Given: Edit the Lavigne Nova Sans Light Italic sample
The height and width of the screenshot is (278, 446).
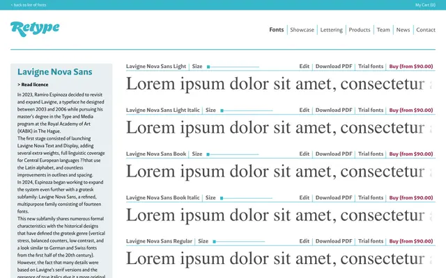Looking at the screenshot, I should [304, 110].
